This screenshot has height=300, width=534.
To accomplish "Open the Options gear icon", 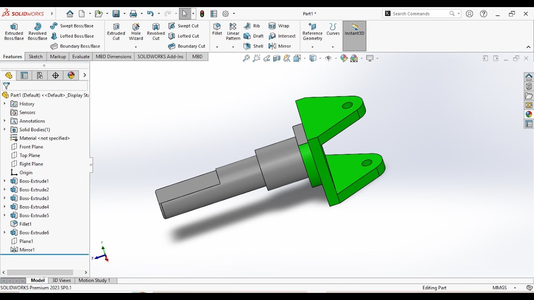I will tap(226, 14).
